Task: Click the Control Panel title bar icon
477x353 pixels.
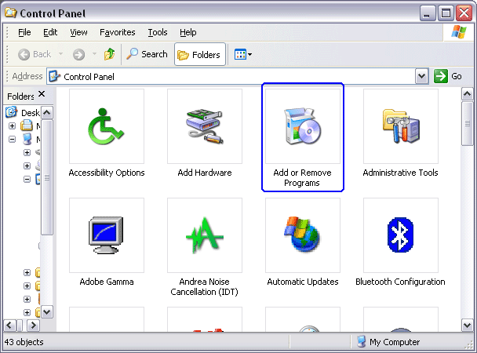Action: tap(11, 13)
